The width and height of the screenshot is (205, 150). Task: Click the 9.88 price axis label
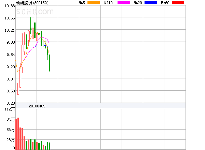(11, 42)
